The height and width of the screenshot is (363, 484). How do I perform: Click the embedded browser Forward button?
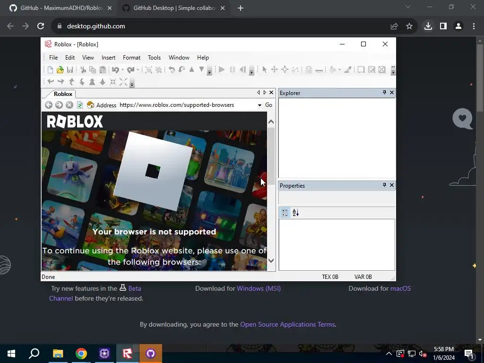[x=59, y=105]
